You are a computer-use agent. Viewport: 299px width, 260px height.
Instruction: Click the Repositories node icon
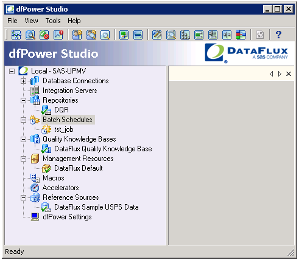(x=35, y=100)
